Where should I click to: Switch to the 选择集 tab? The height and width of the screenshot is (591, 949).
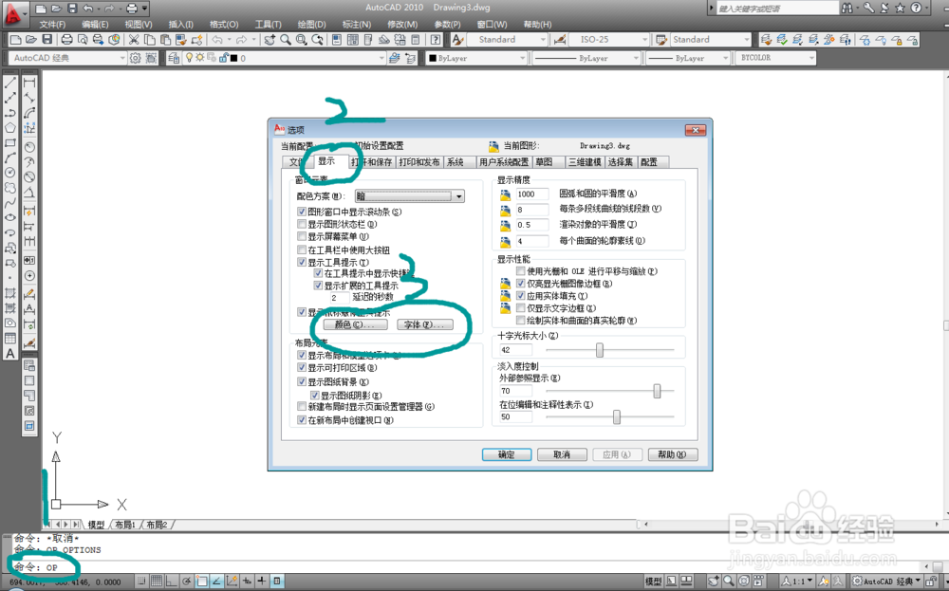(621, 162)
